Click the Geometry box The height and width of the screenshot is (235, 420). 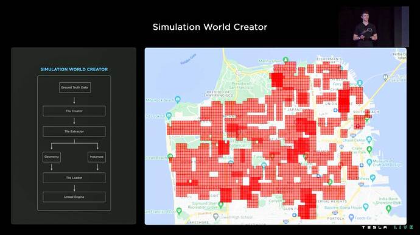(x=52, y=157)
